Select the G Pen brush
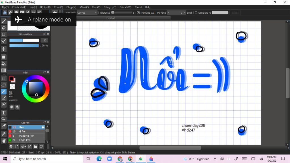Image resolution: width=290 pixels, height=163 pixels. [x=26, y=131]
